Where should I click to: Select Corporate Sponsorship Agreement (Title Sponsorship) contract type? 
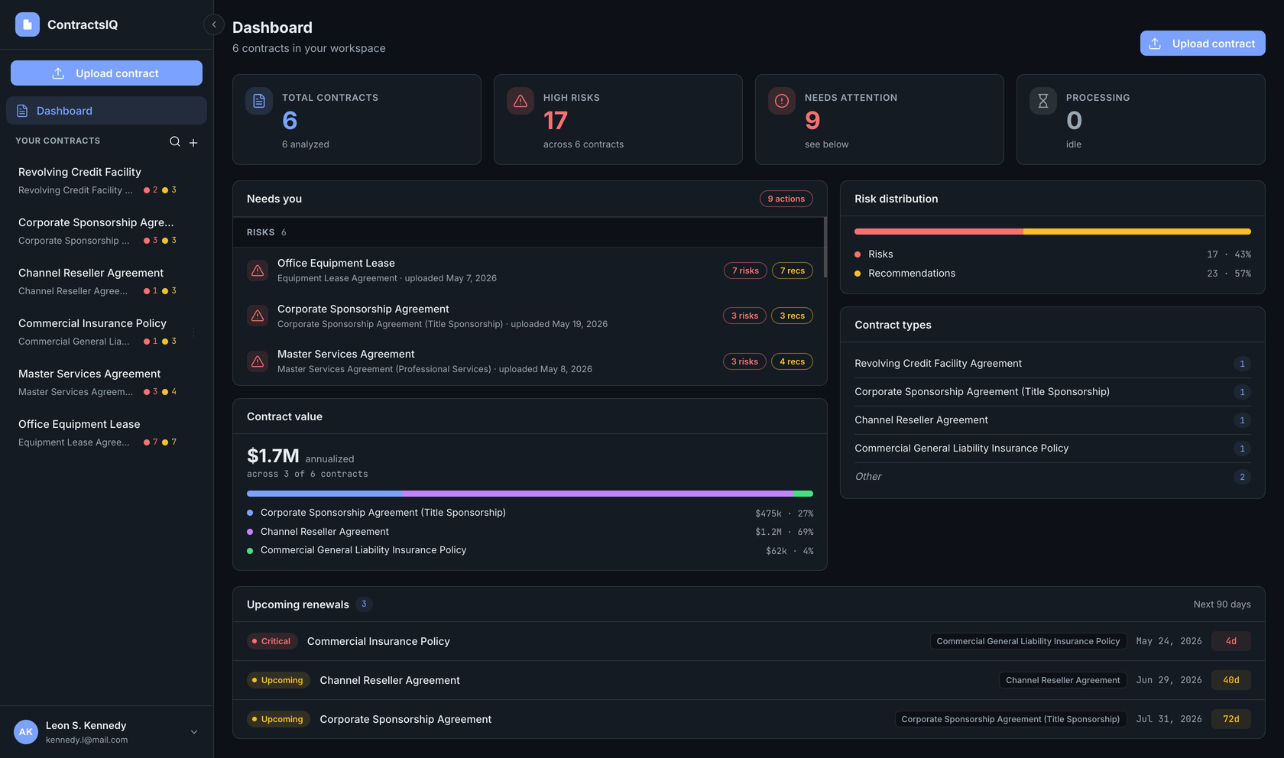1052,392
